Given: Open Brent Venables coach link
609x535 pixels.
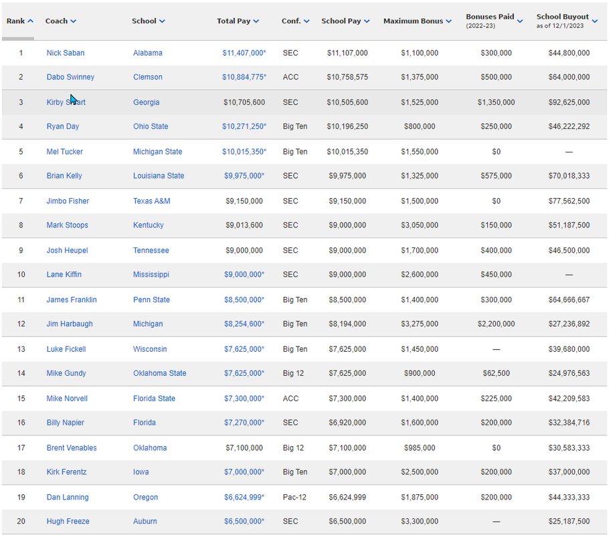Looking at the screenshot, I should coord(72,447).
